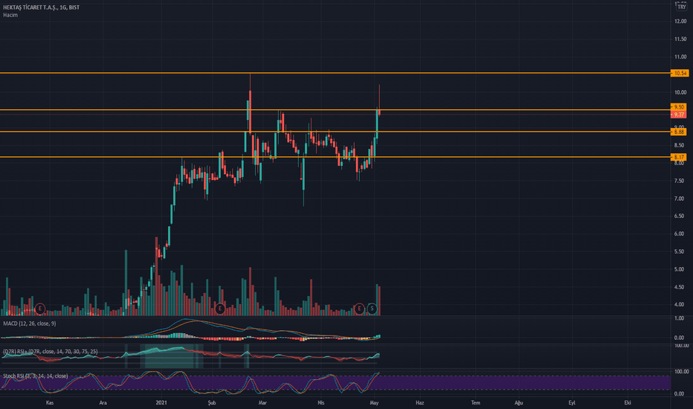The width and height of the screenshot is (693, 409).
Task: Select the Stoch RSI (3, 3, 14, 14, close) label
Action: (x=36, y=376)
